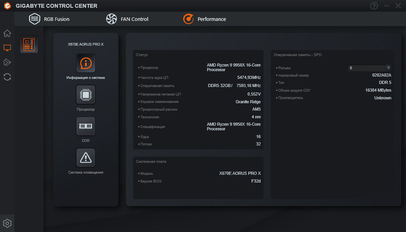Select the motherboard device thumbnail
Image resolution: width=406 pixels, height=232 pixels.
coord(29,44)
